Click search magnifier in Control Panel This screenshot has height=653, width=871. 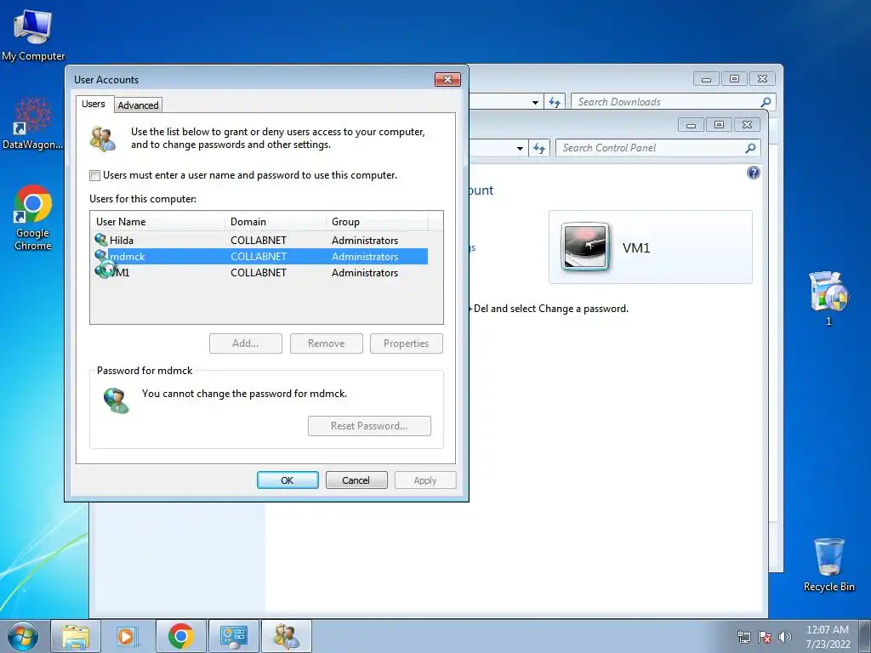[750, 148]
